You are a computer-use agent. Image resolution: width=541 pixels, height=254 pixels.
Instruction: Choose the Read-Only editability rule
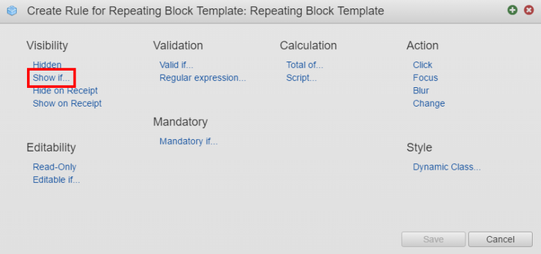coord(55,167)
